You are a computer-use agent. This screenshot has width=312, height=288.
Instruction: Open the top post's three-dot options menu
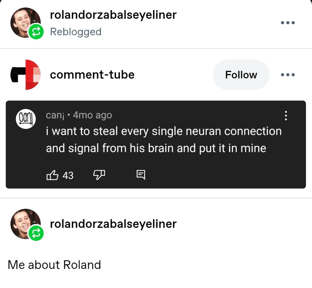tap(288, 23)
